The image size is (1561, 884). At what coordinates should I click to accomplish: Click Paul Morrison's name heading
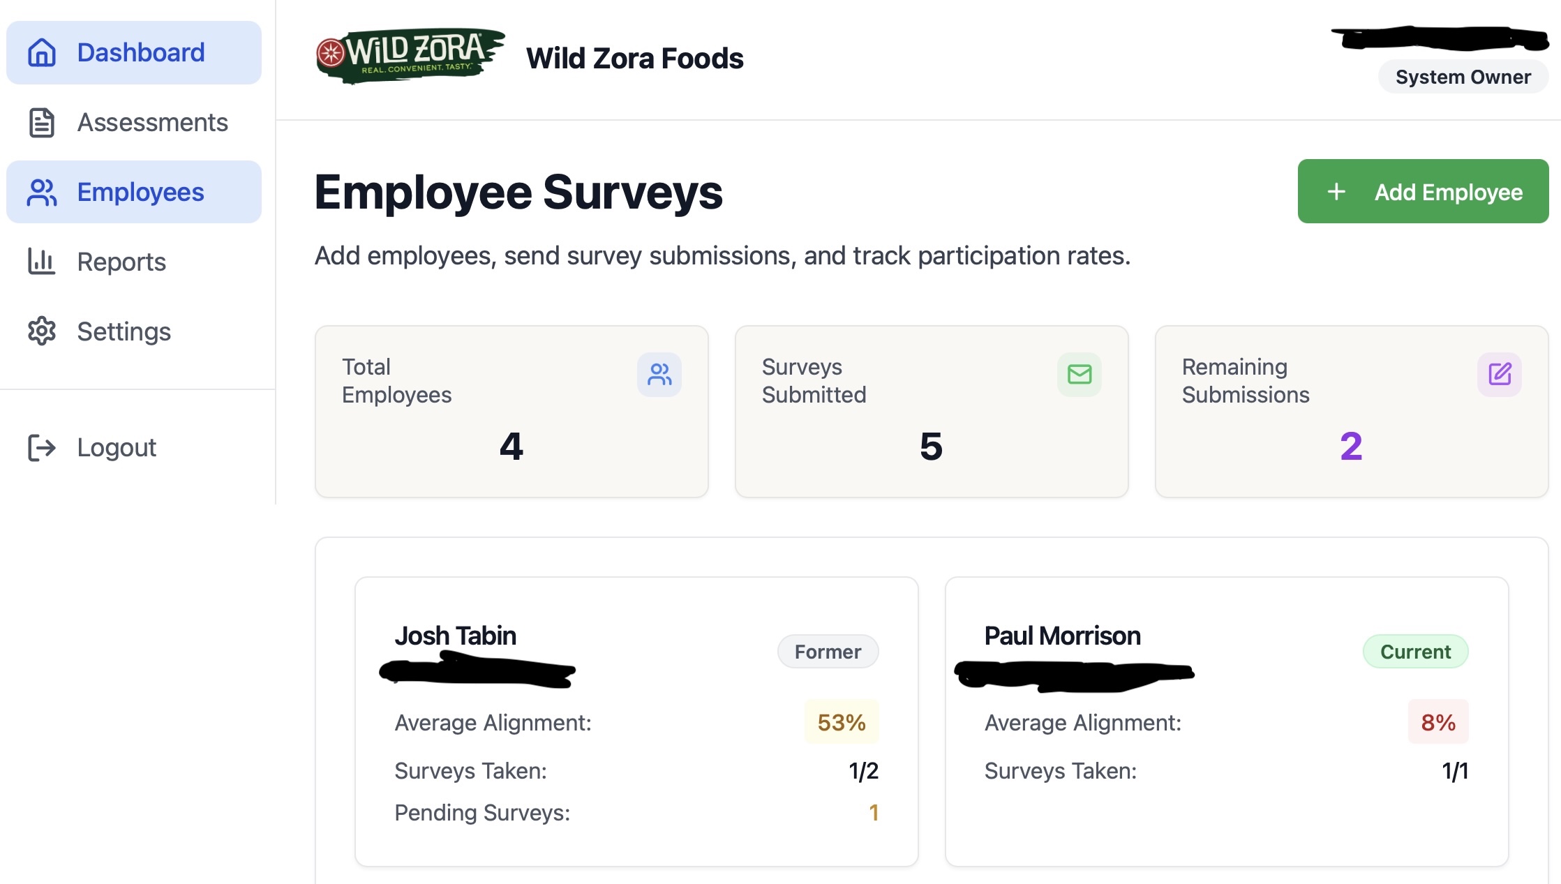tap(1061, 636)
